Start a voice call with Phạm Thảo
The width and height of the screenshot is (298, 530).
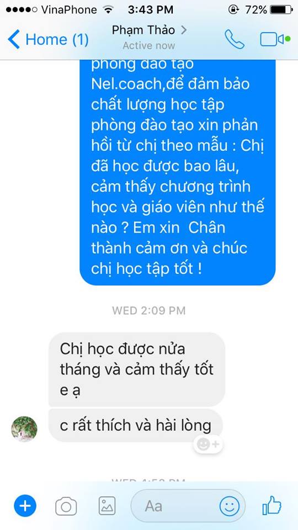click(235, 40)
